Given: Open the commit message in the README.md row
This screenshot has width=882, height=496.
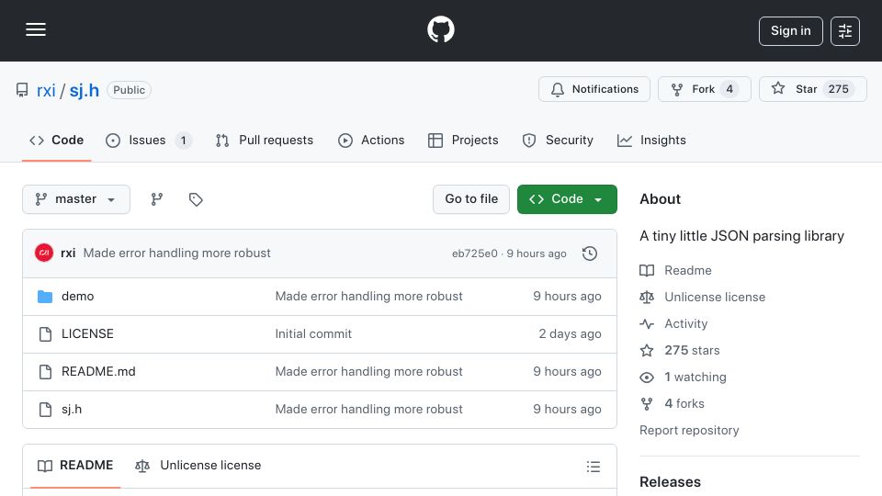Looking at the screenshot, I should click(369, 372).
